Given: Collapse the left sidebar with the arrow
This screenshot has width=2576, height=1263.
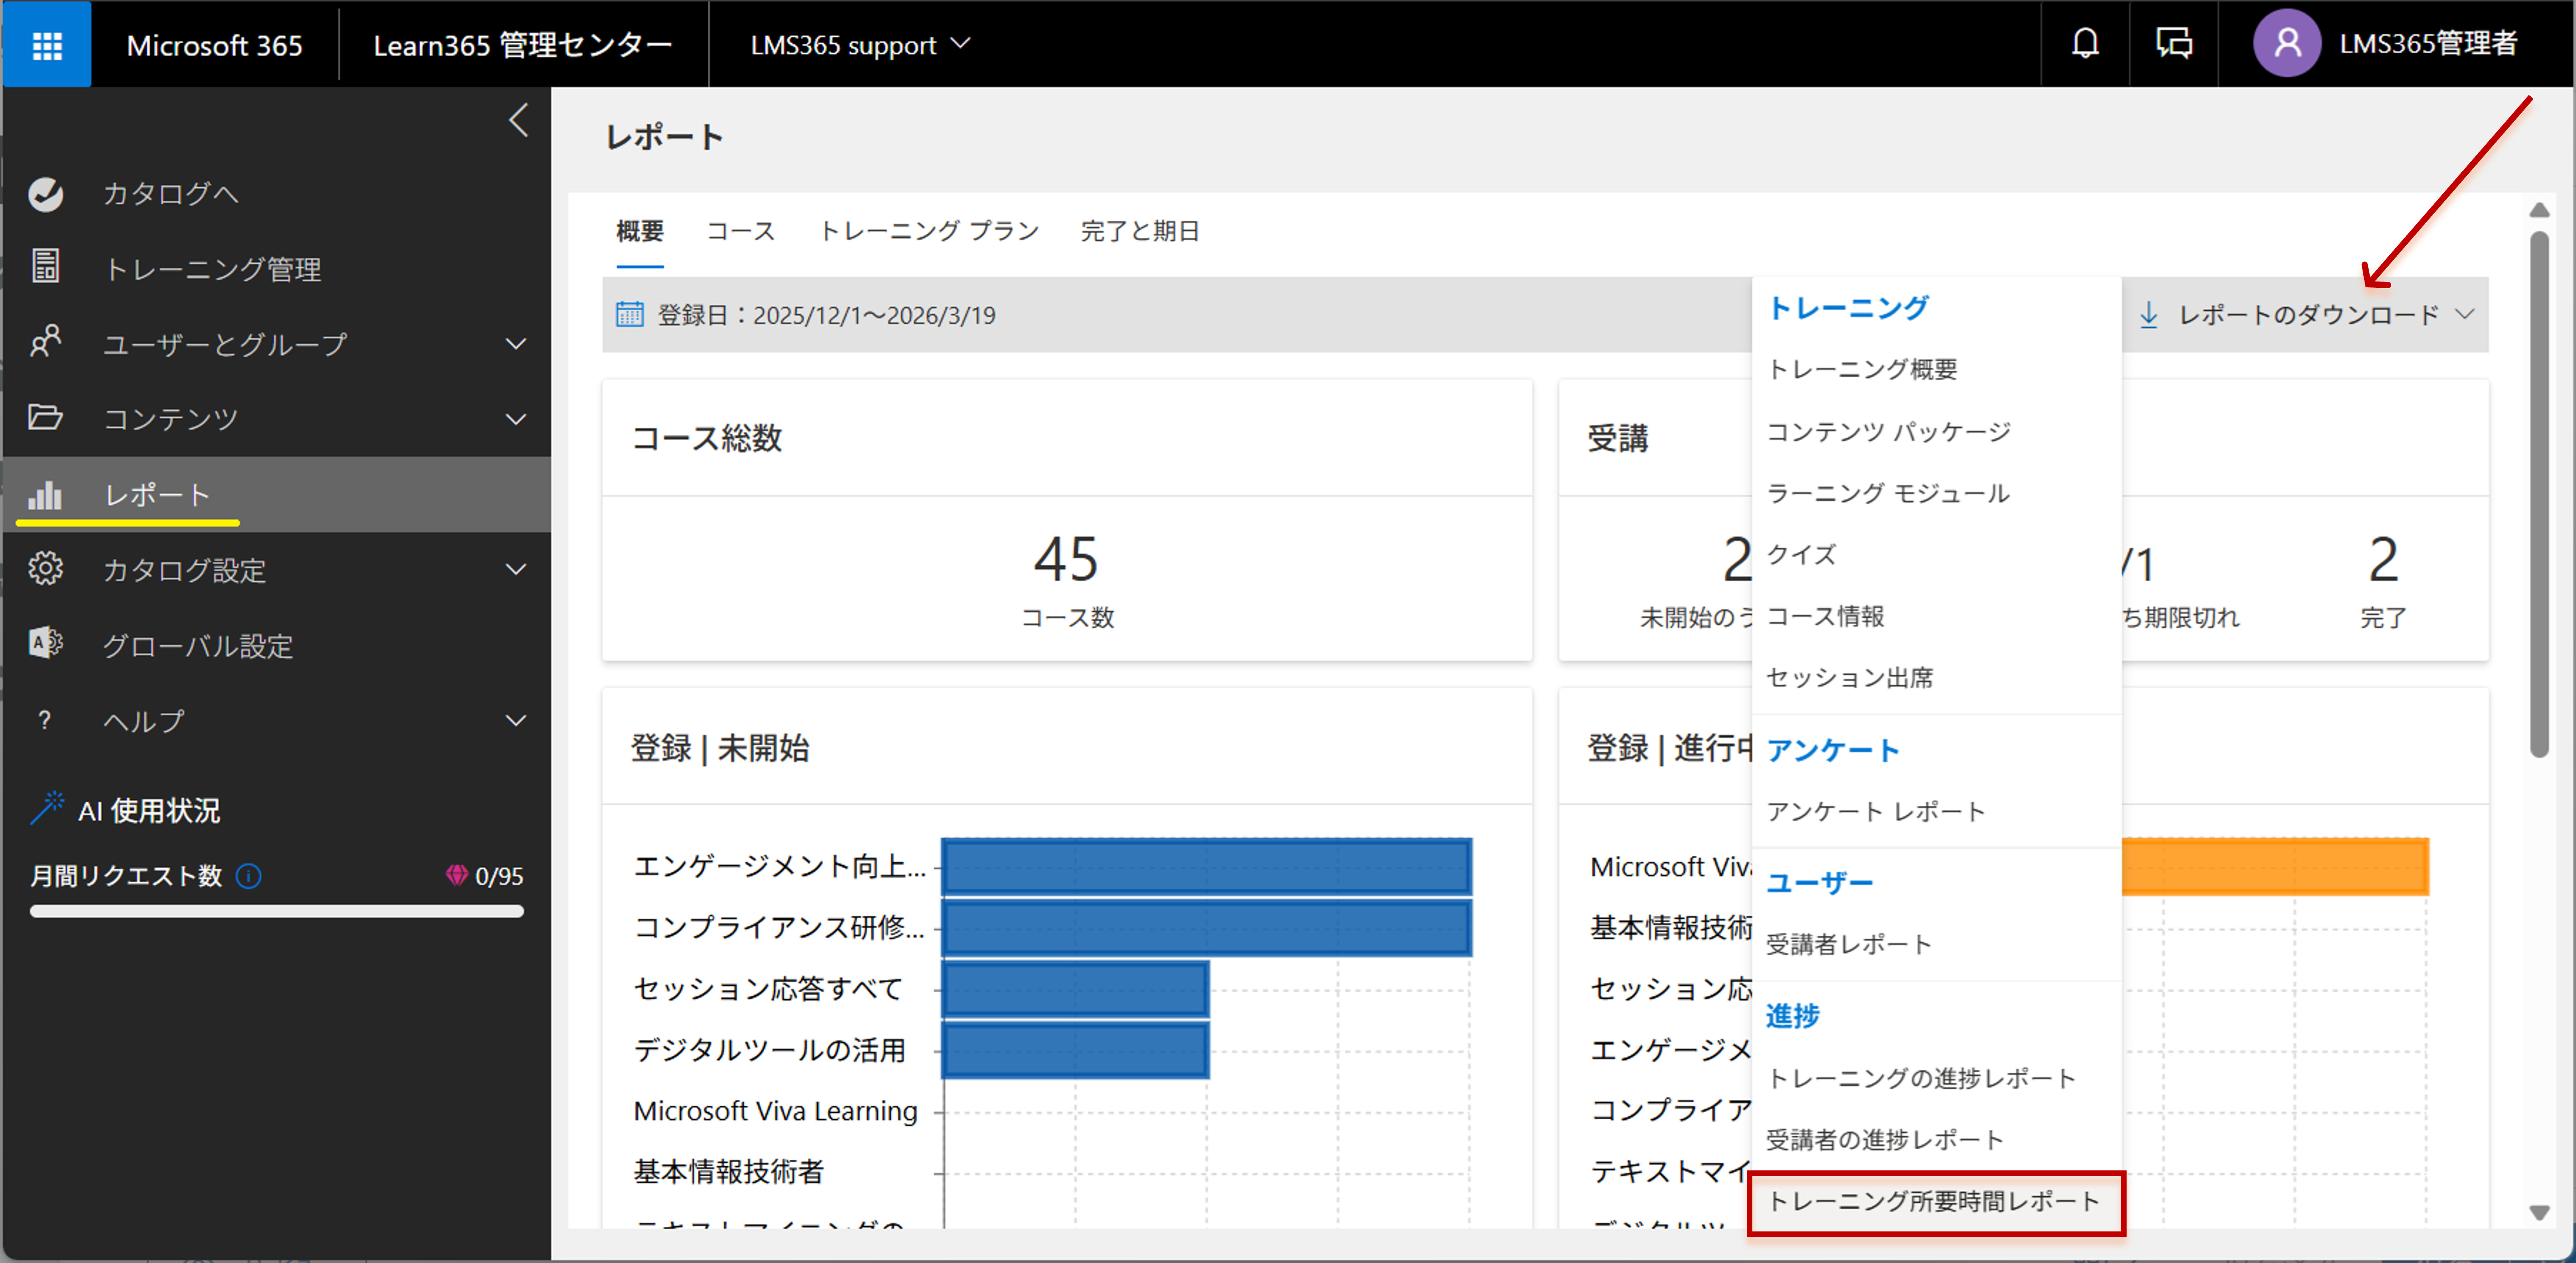Looking at the screenshot, I should [518, 120].
